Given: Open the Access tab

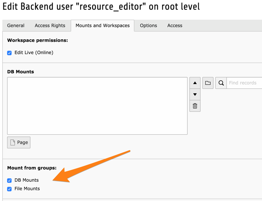Looking at the screenshot, I should [x=175, y=26].
